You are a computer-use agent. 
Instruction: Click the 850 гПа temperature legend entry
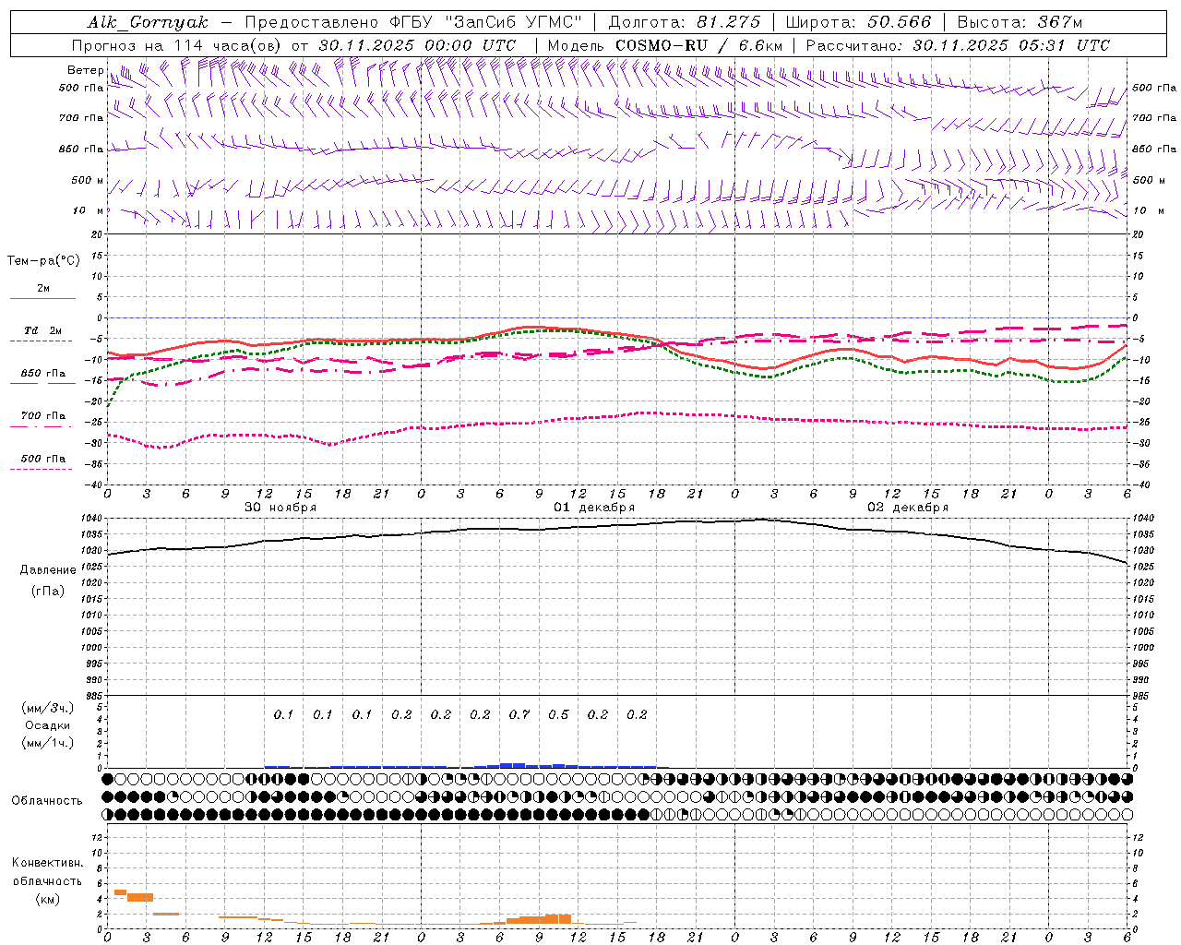(43, 374)
